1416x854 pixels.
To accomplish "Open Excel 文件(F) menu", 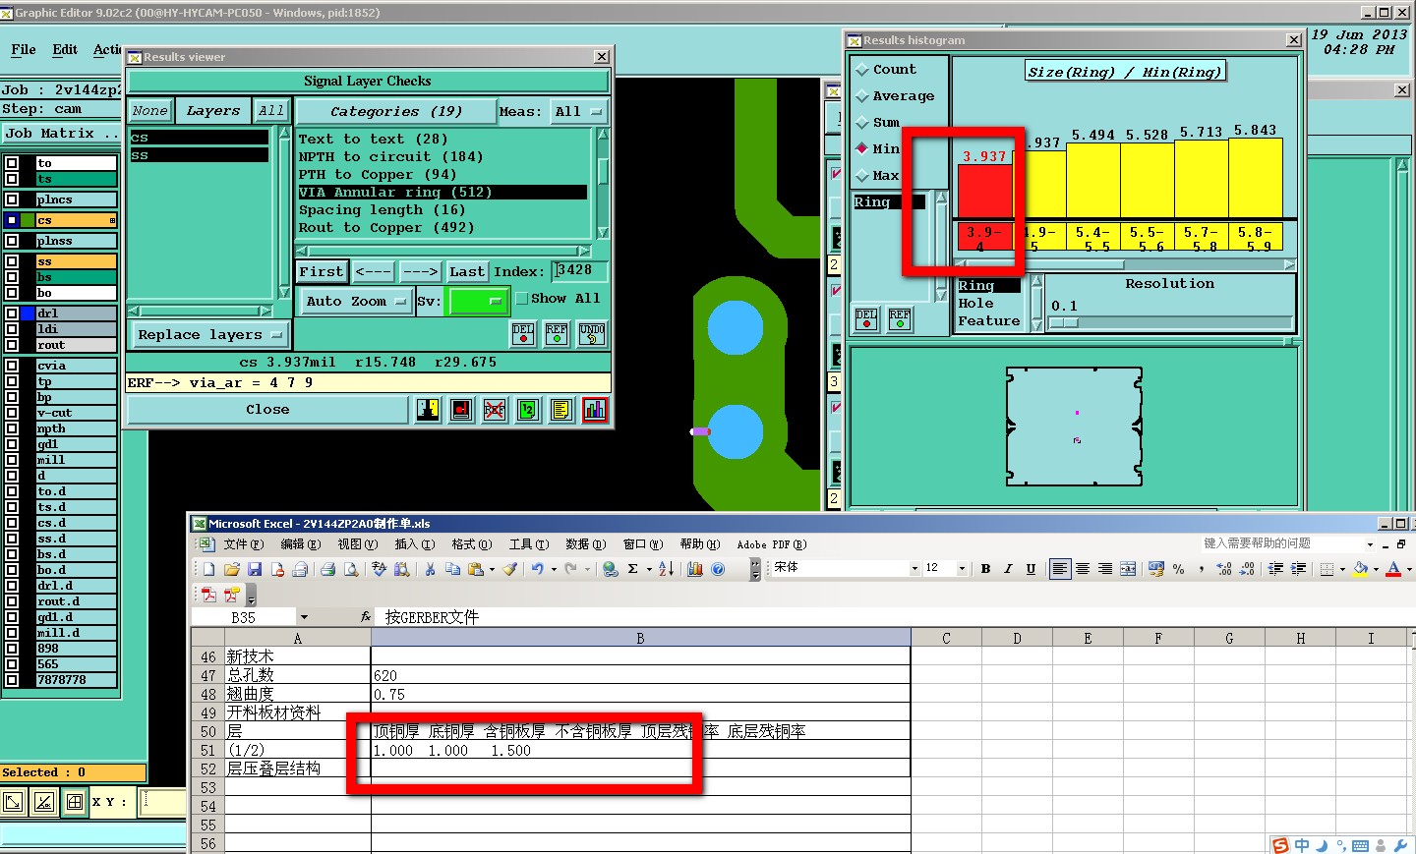I will [x=243, y=544].
